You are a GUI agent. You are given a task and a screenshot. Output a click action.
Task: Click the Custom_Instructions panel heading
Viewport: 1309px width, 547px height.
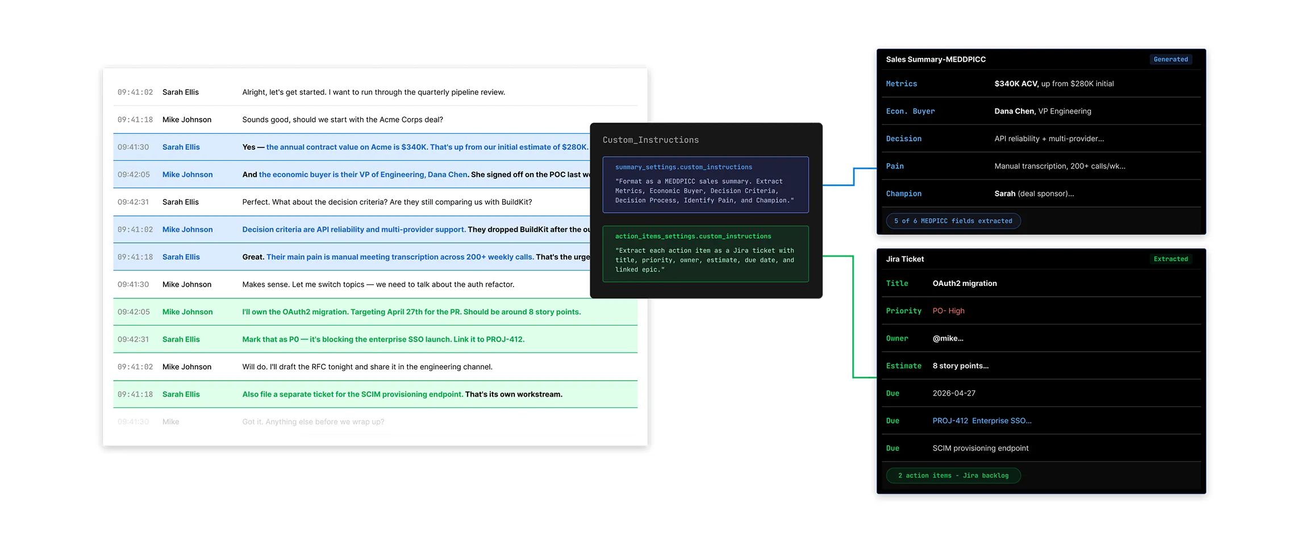[651, 140]
